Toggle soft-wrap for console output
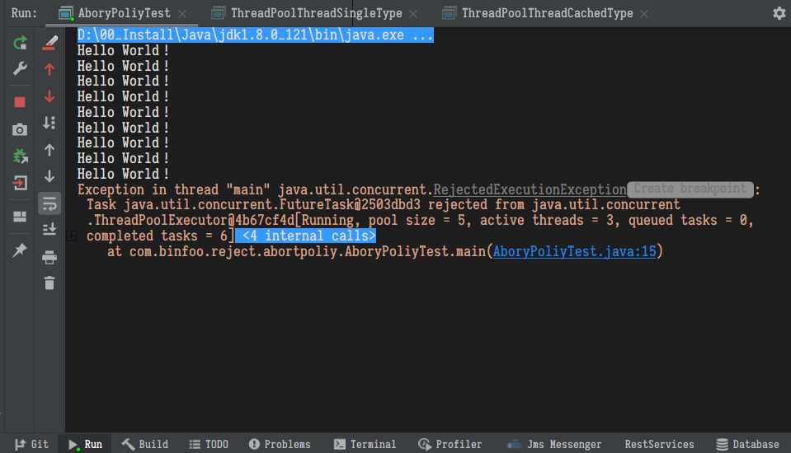791x453 pixels. (x=49, y=203)
